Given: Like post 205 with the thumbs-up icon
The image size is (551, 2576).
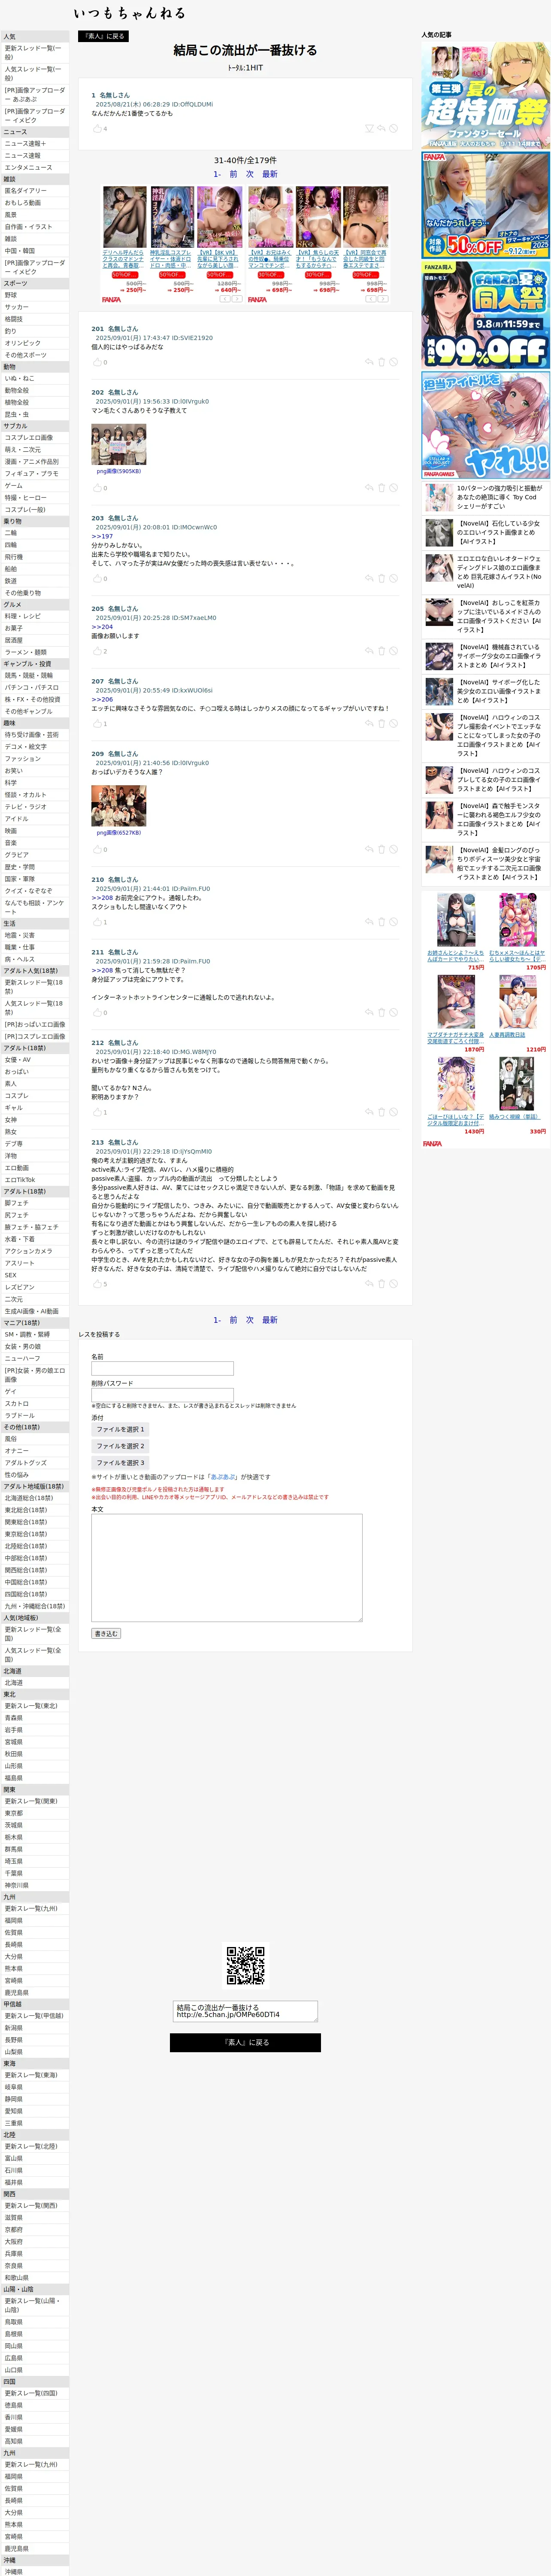Looking at the screenshot, I should (97, 651).
